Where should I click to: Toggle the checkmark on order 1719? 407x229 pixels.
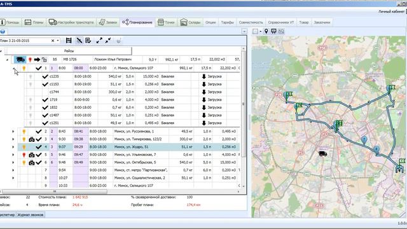coord(45,100)
